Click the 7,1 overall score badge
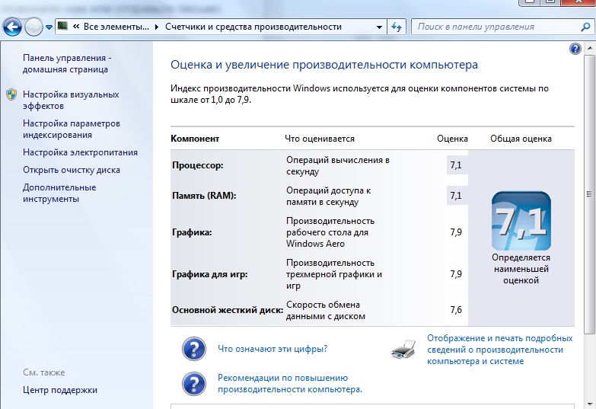Viewport: 596px width, 409px height. [521, 221]
